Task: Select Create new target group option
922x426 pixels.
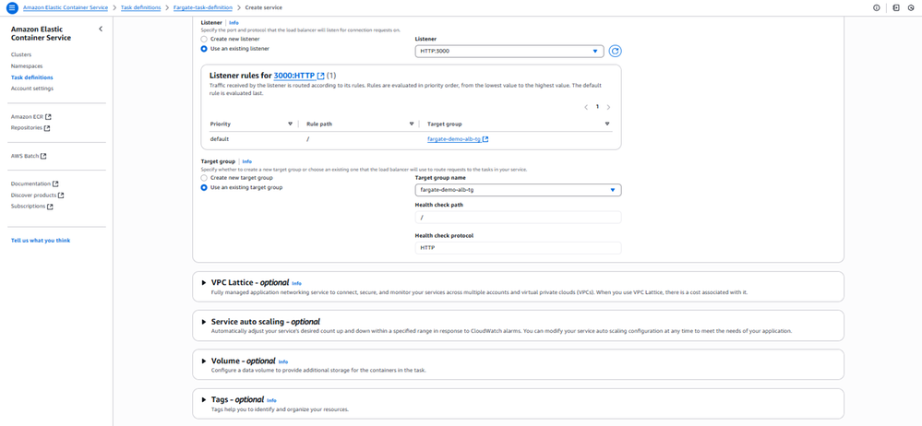Action: [x=204, y=177]
